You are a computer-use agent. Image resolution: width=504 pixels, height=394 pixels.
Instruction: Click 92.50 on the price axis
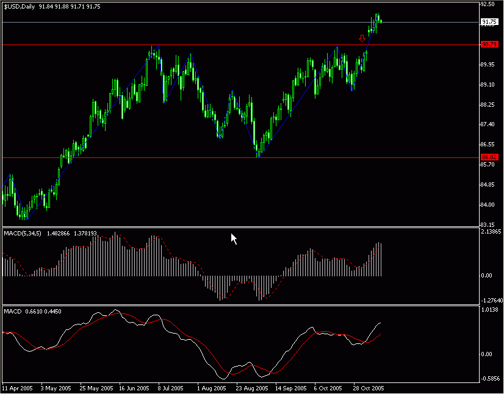(488, 4)
